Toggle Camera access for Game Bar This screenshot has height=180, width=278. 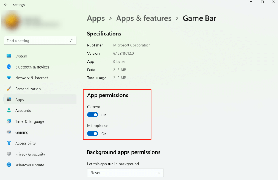(92, 115)
